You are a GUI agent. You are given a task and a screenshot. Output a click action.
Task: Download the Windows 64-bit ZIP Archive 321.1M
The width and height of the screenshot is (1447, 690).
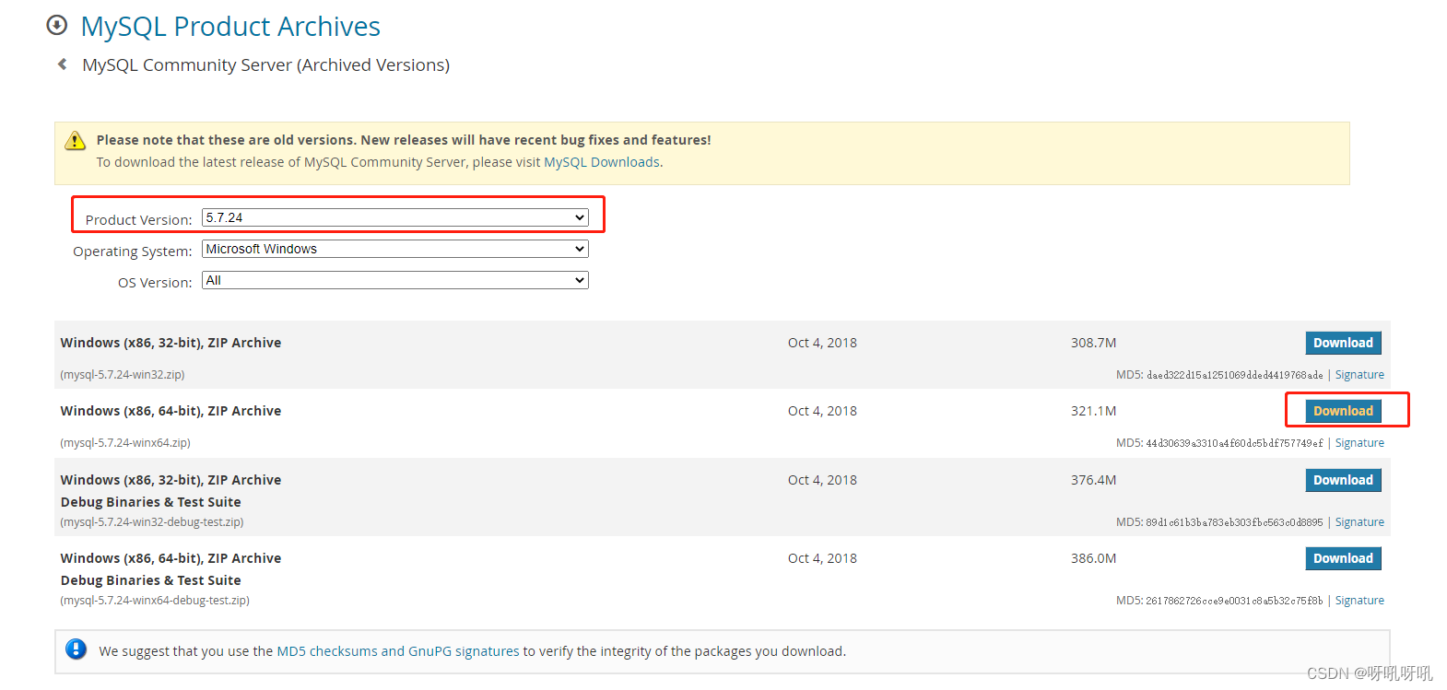click(x=1343, y=411)
